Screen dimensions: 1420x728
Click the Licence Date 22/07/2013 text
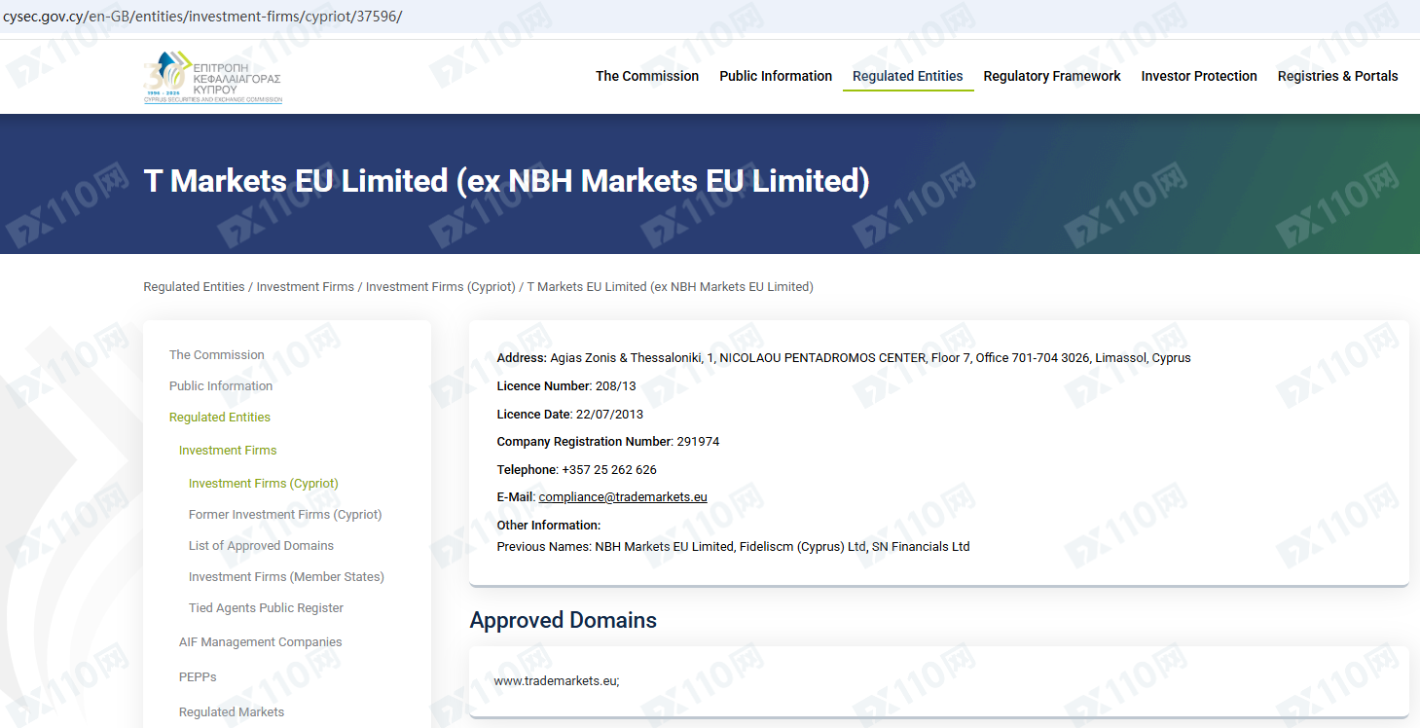pyautogui.click(x=570, y=415)
